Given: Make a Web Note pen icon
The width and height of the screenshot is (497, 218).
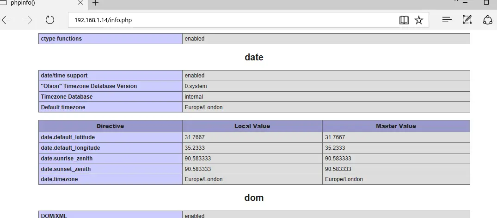Looking at the screenshot, I should [x=467, y=20].
